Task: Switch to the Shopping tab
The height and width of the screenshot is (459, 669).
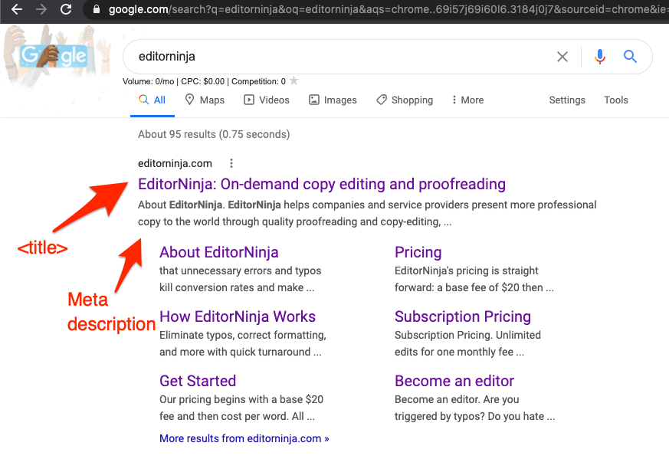Action: pos(405,100)
